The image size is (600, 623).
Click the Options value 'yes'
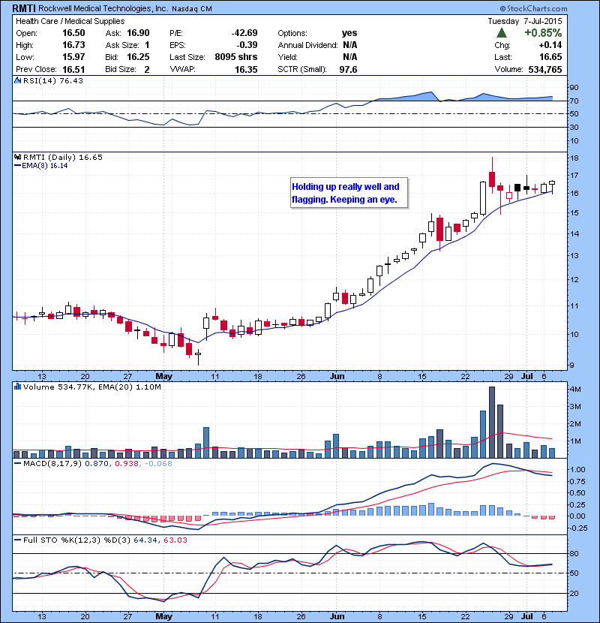[x=349, y=33]
